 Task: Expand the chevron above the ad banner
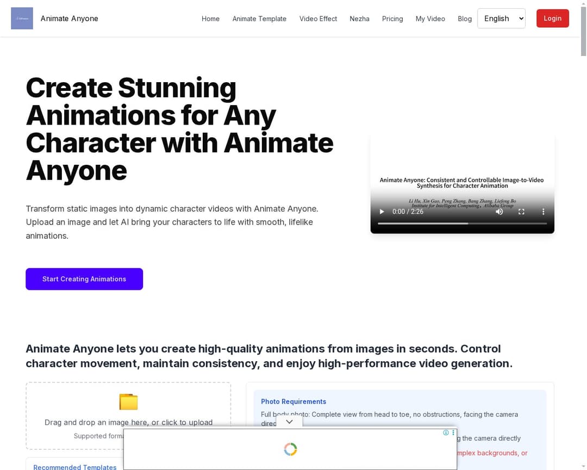[289, 421]
